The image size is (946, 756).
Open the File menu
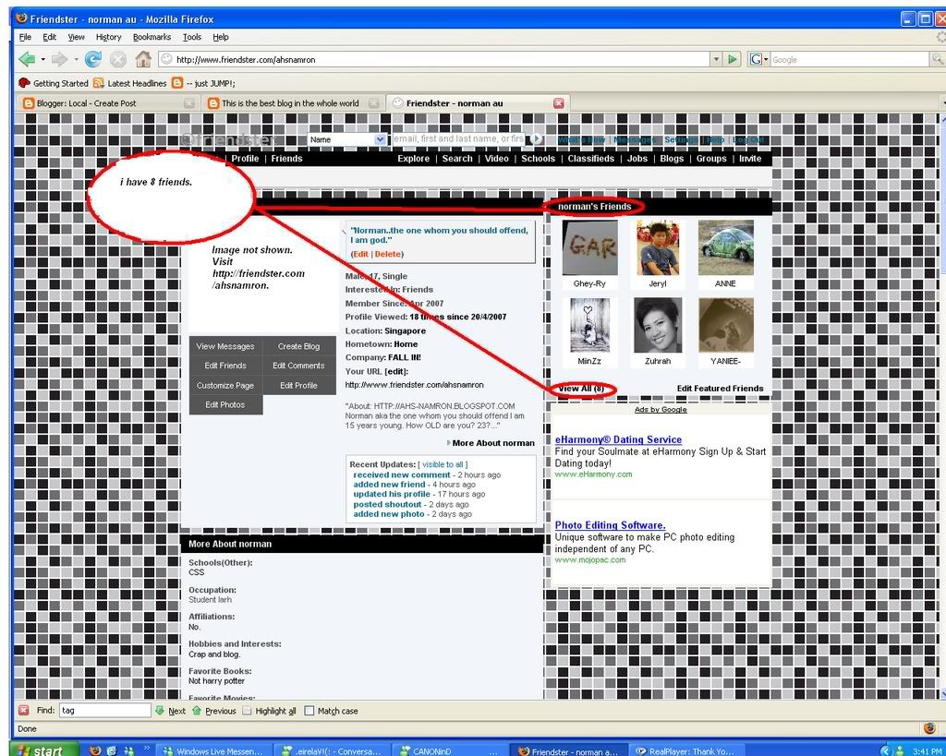click(25, 37)
